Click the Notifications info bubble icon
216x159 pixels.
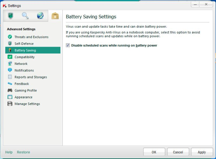pyautogui.click(x=10, y=70)
